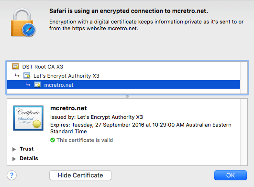Click the arrow before Let's Encrypt Authority X3

click(17, 75)
